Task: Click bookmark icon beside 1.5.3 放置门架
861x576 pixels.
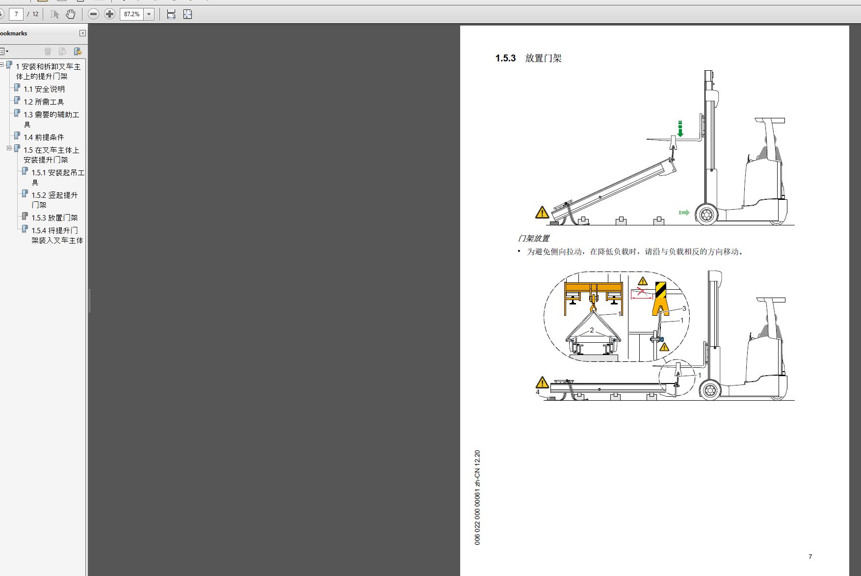Action: click(x=25, y=217)
